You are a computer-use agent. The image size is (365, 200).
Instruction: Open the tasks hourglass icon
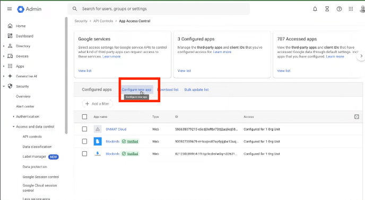click(x=327, y=9)
